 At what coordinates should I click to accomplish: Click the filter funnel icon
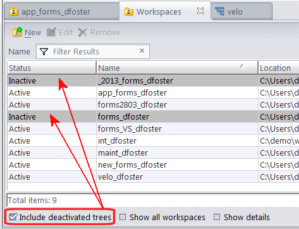[x=44, y=51]
